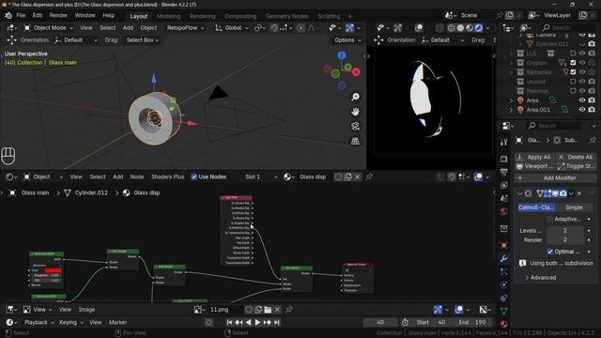
Task: Click the Apply All button
Action: pyautogui.click(x=533, y=157)
